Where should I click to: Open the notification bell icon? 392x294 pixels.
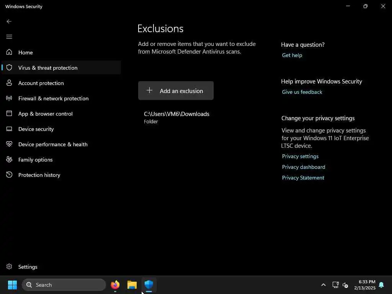(381, 285)
